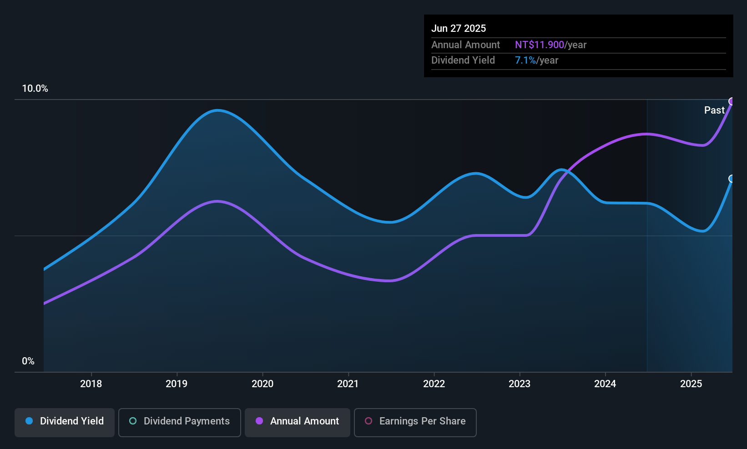This screenshot has width=747, height=449.
Task: Click the 'Jun 27 2025' tooltip date
Action: [459, 28]
